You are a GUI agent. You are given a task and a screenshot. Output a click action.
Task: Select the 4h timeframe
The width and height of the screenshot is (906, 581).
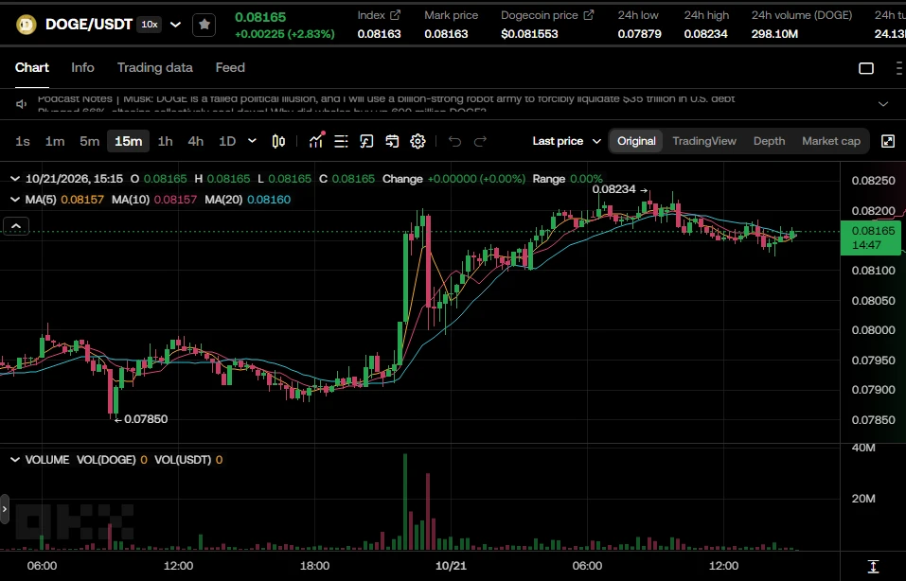pos(195,141)
